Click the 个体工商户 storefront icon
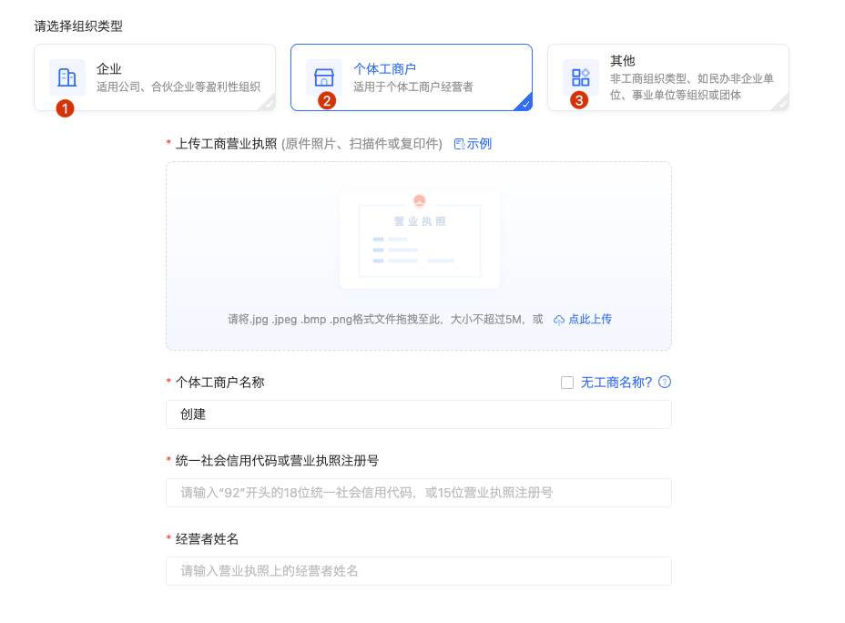Screen dimensions: 845x623 click(324, 77)
